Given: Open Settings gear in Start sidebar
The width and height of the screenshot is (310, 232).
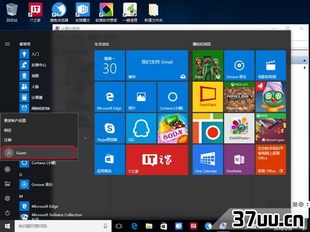Looking at the screenshot, I should tap(7, 198).
